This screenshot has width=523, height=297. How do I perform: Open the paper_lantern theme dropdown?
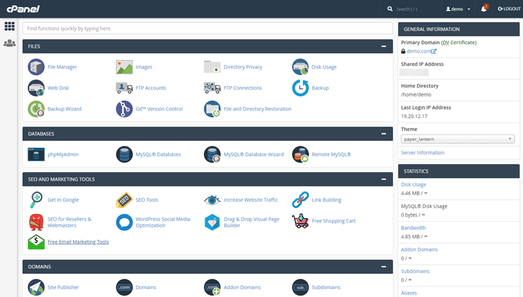458,139
